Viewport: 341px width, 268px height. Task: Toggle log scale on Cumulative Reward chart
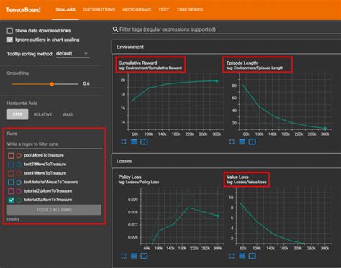point(134,142)
